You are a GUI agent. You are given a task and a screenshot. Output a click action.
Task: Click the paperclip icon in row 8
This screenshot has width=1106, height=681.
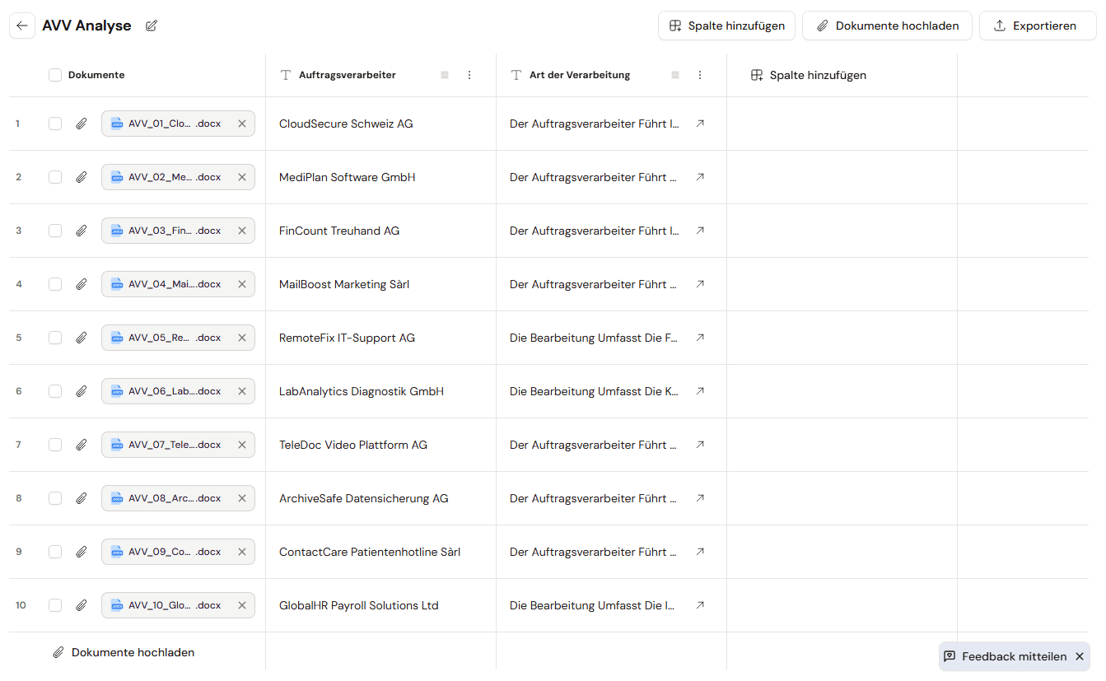[81, 498]
